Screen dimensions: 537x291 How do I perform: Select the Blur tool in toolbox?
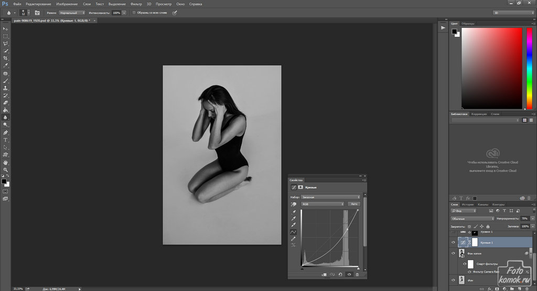click(x=5, y=117)
